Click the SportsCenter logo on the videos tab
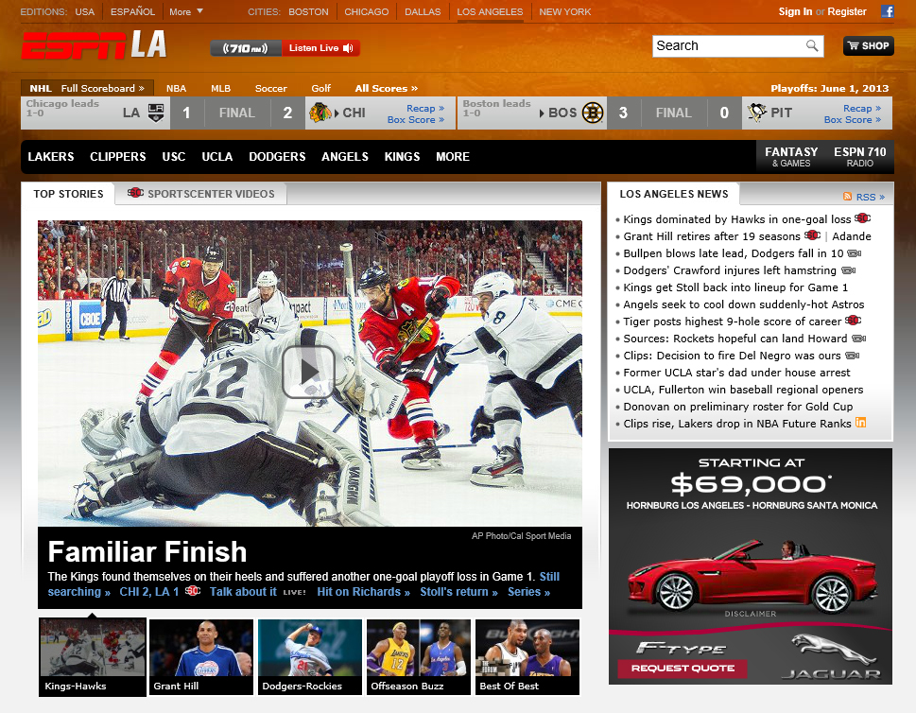This screenshot has width=916, height=713. tap(135, 192)
